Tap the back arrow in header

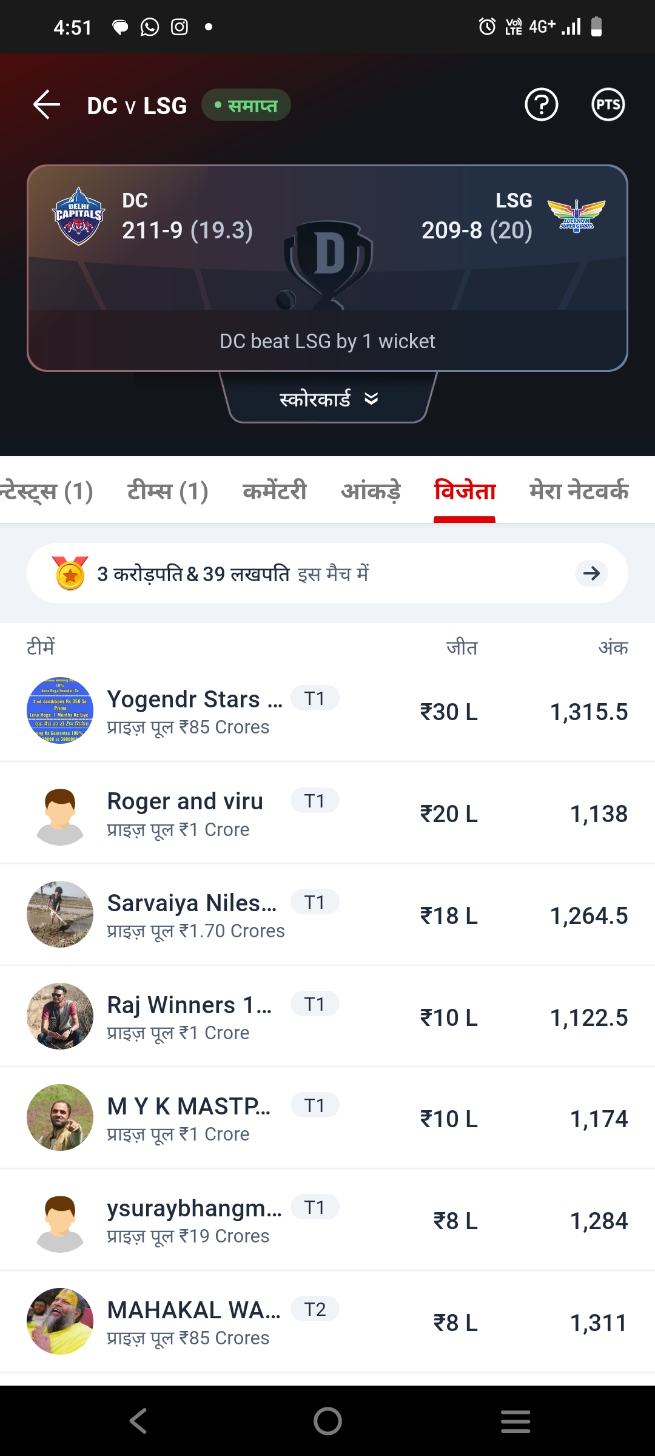(x=47, y=105)
